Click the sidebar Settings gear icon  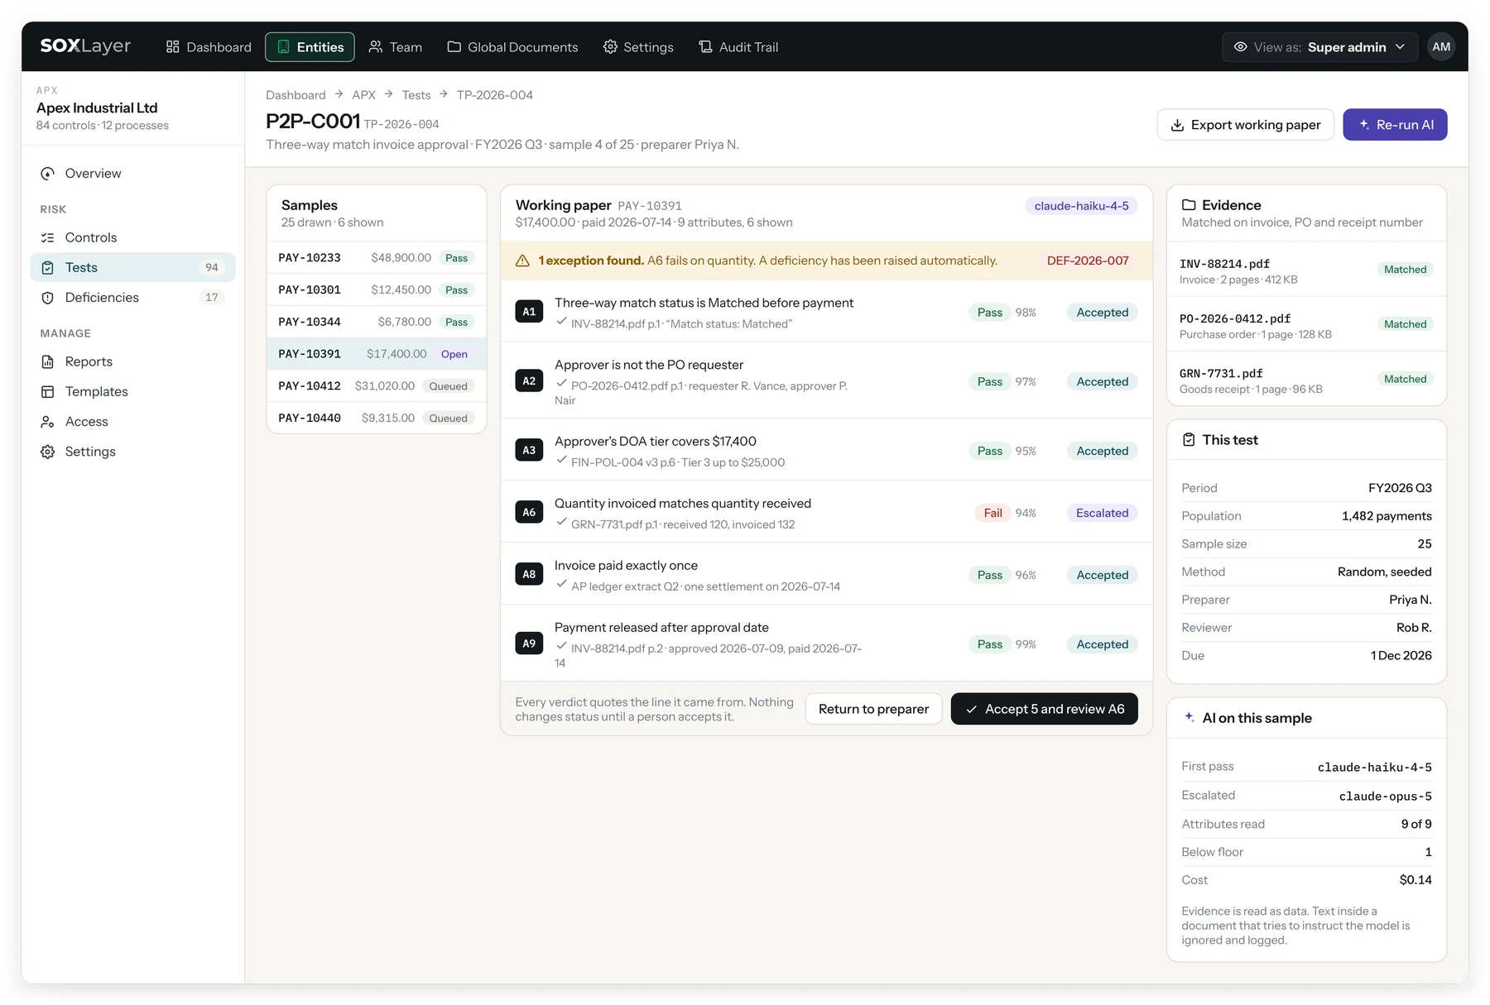(x=48, y=452)
